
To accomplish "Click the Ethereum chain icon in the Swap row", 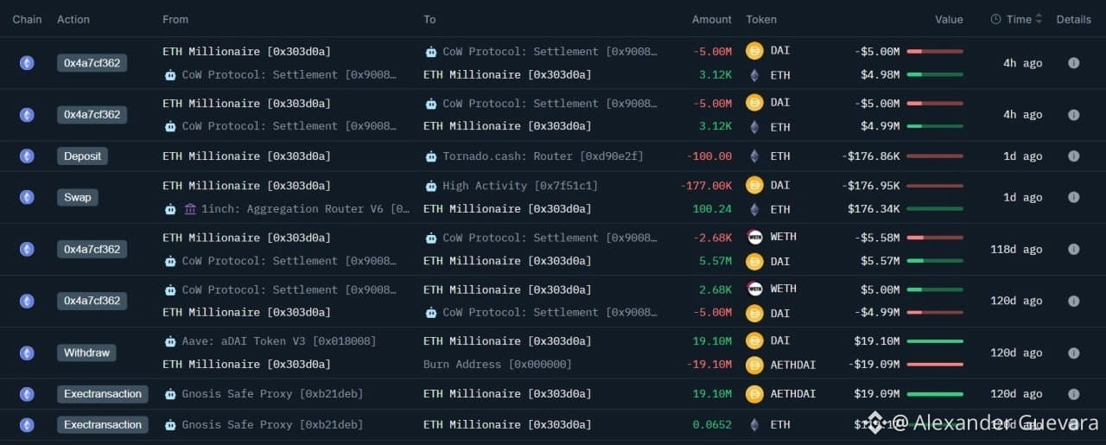I will [x=27, y=197].
